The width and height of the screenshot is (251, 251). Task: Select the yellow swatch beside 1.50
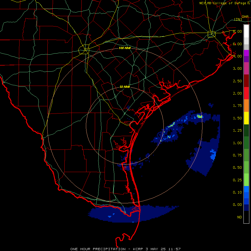(246, 118)
